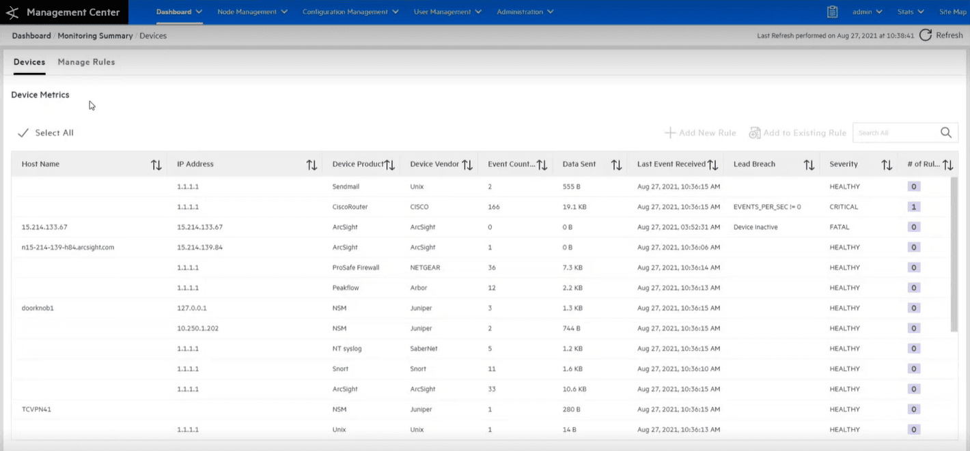The height and width of the screenshot is (451, 970).
Task: Sort table by IP Address arrows
Action: click(x=311, y=164)
